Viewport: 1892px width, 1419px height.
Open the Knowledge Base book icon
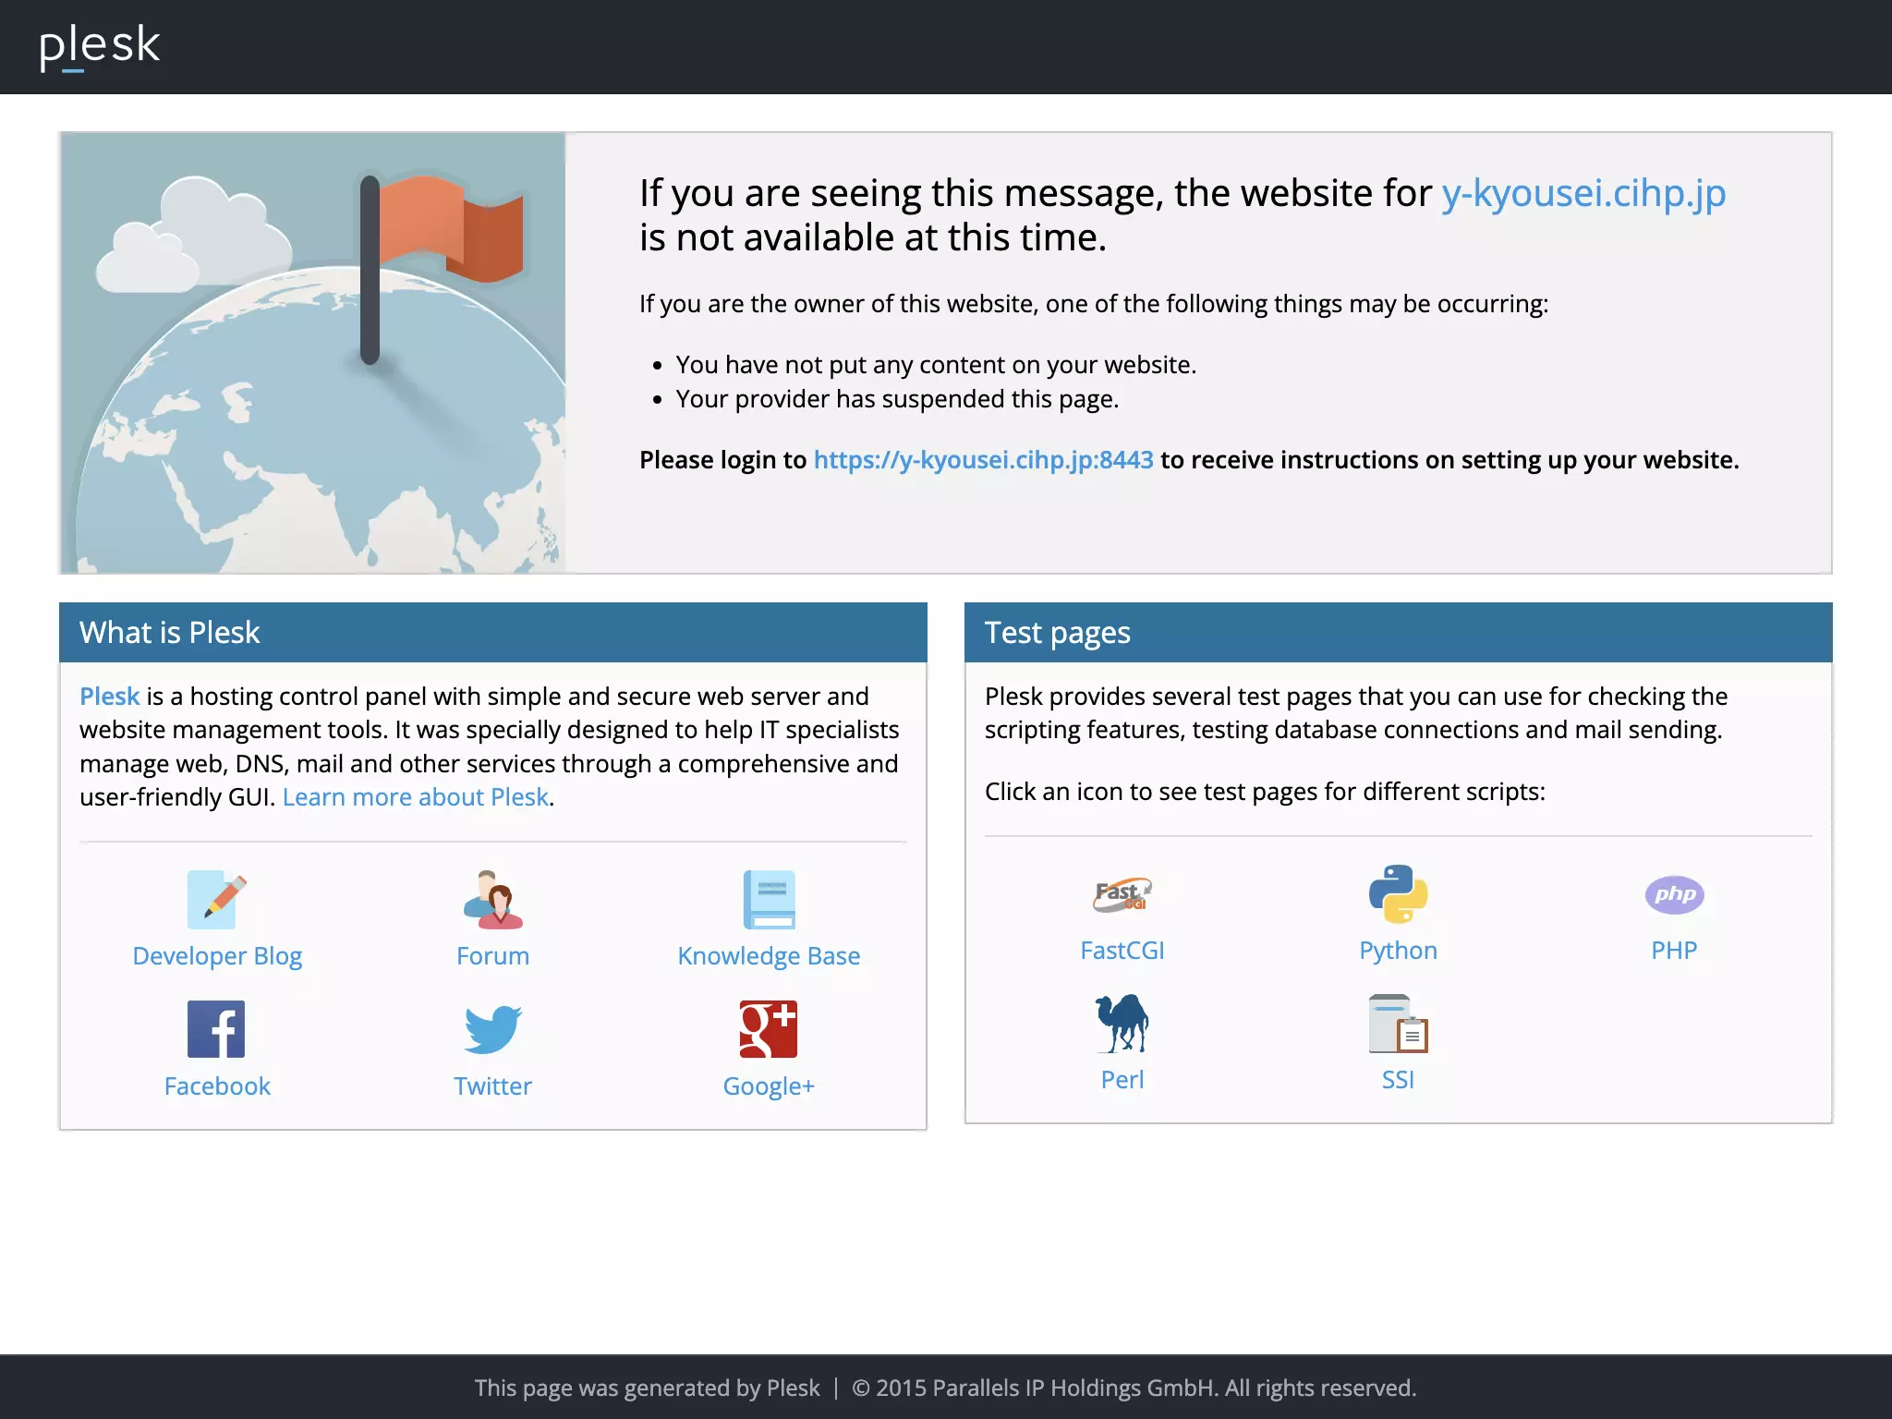tap(769, 899)
